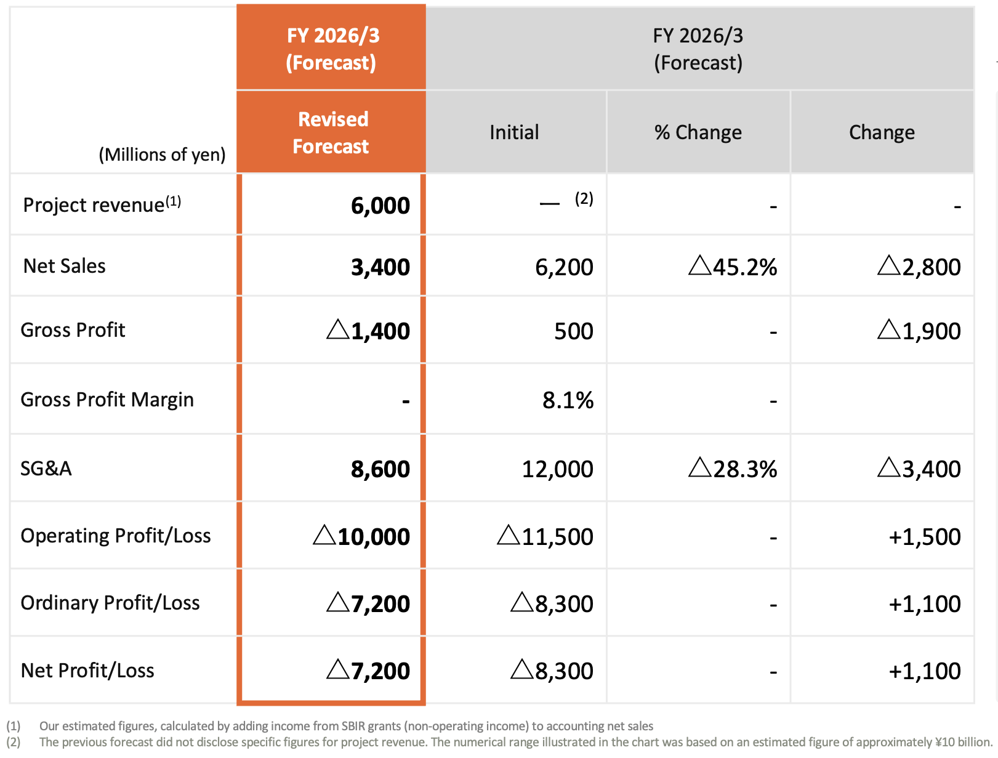Click the gray FY 2026/3 (Forecast) header
Screen dimensions: 998x758
click(x=698, y=49)
